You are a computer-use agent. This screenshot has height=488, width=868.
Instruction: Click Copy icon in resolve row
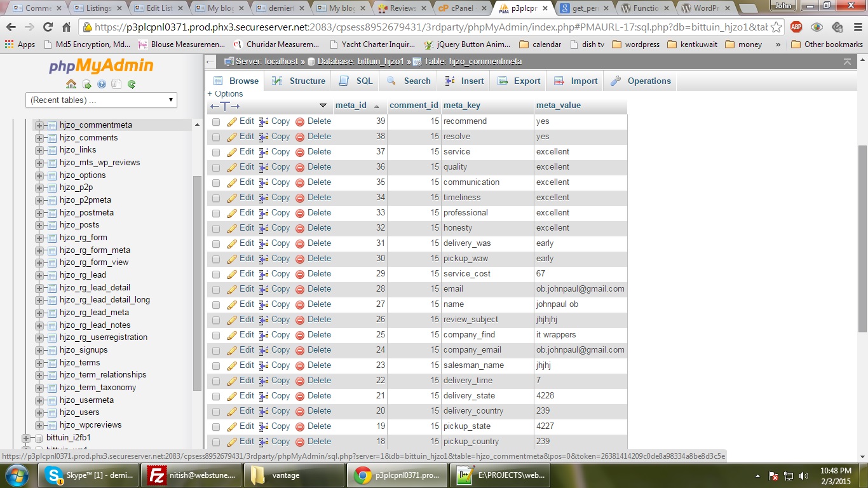pos(264,137)
